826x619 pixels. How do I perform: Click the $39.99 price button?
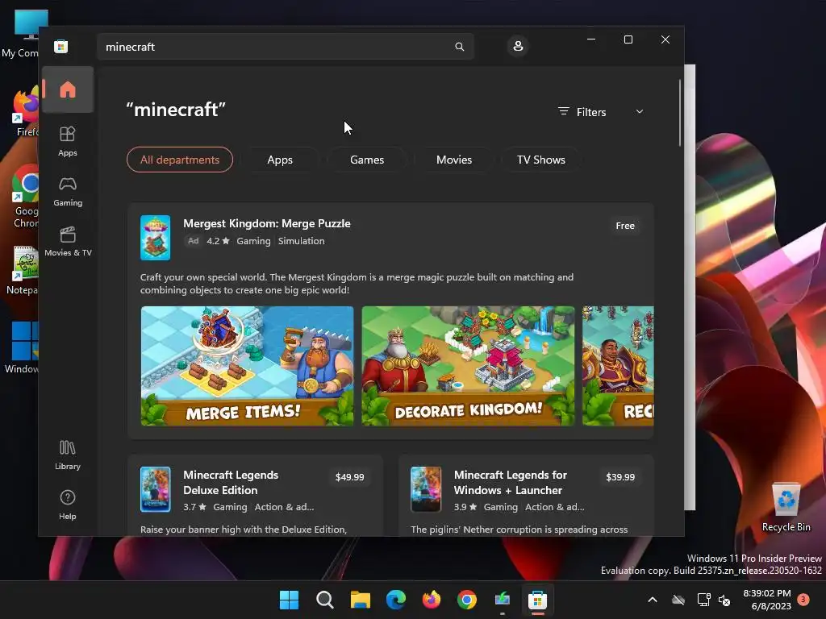pyautogui.click(x=620, y=477)
